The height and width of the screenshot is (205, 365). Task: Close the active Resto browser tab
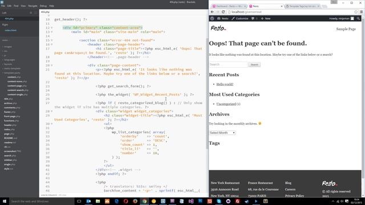pyautogui.click(x=281, y=6)
